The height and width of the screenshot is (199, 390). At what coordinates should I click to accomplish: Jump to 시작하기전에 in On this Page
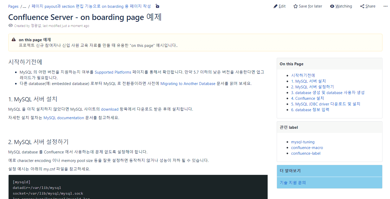click(303, 75)
